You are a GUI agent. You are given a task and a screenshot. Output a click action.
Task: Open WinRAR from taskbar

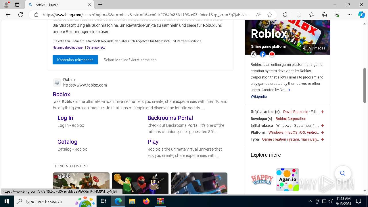[x=160, y=201]
